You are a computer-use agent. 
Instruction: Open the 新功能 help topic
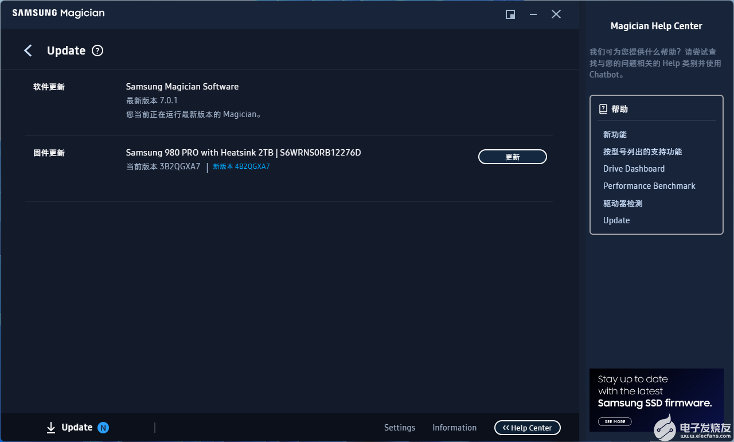point(615,134)
